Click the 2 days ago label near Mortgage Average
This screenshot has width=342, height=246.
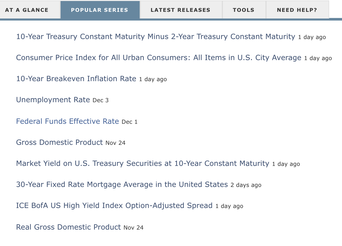[246, 185]
